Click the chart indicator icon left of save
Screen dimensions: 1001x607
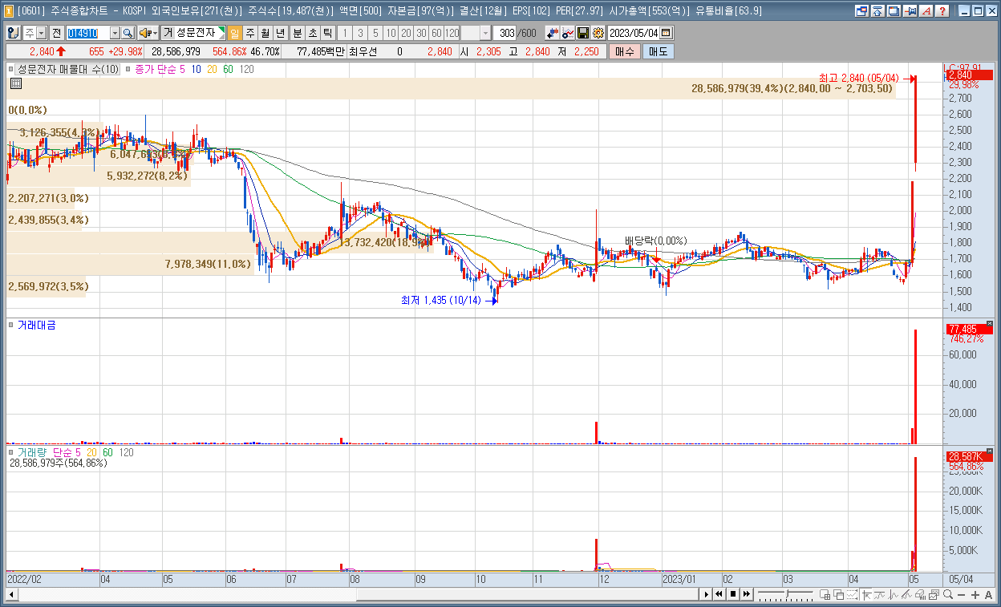click(x=568, y=33)
